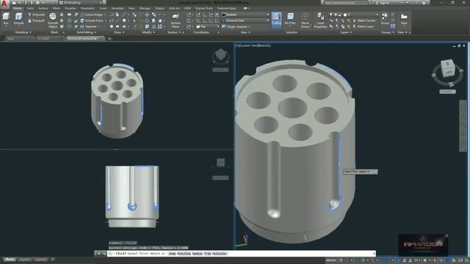Image resolution: width=470 pixels, height=264 pixels.
Task: Switch to the Parametric ribbon tab
Action: 87,8
